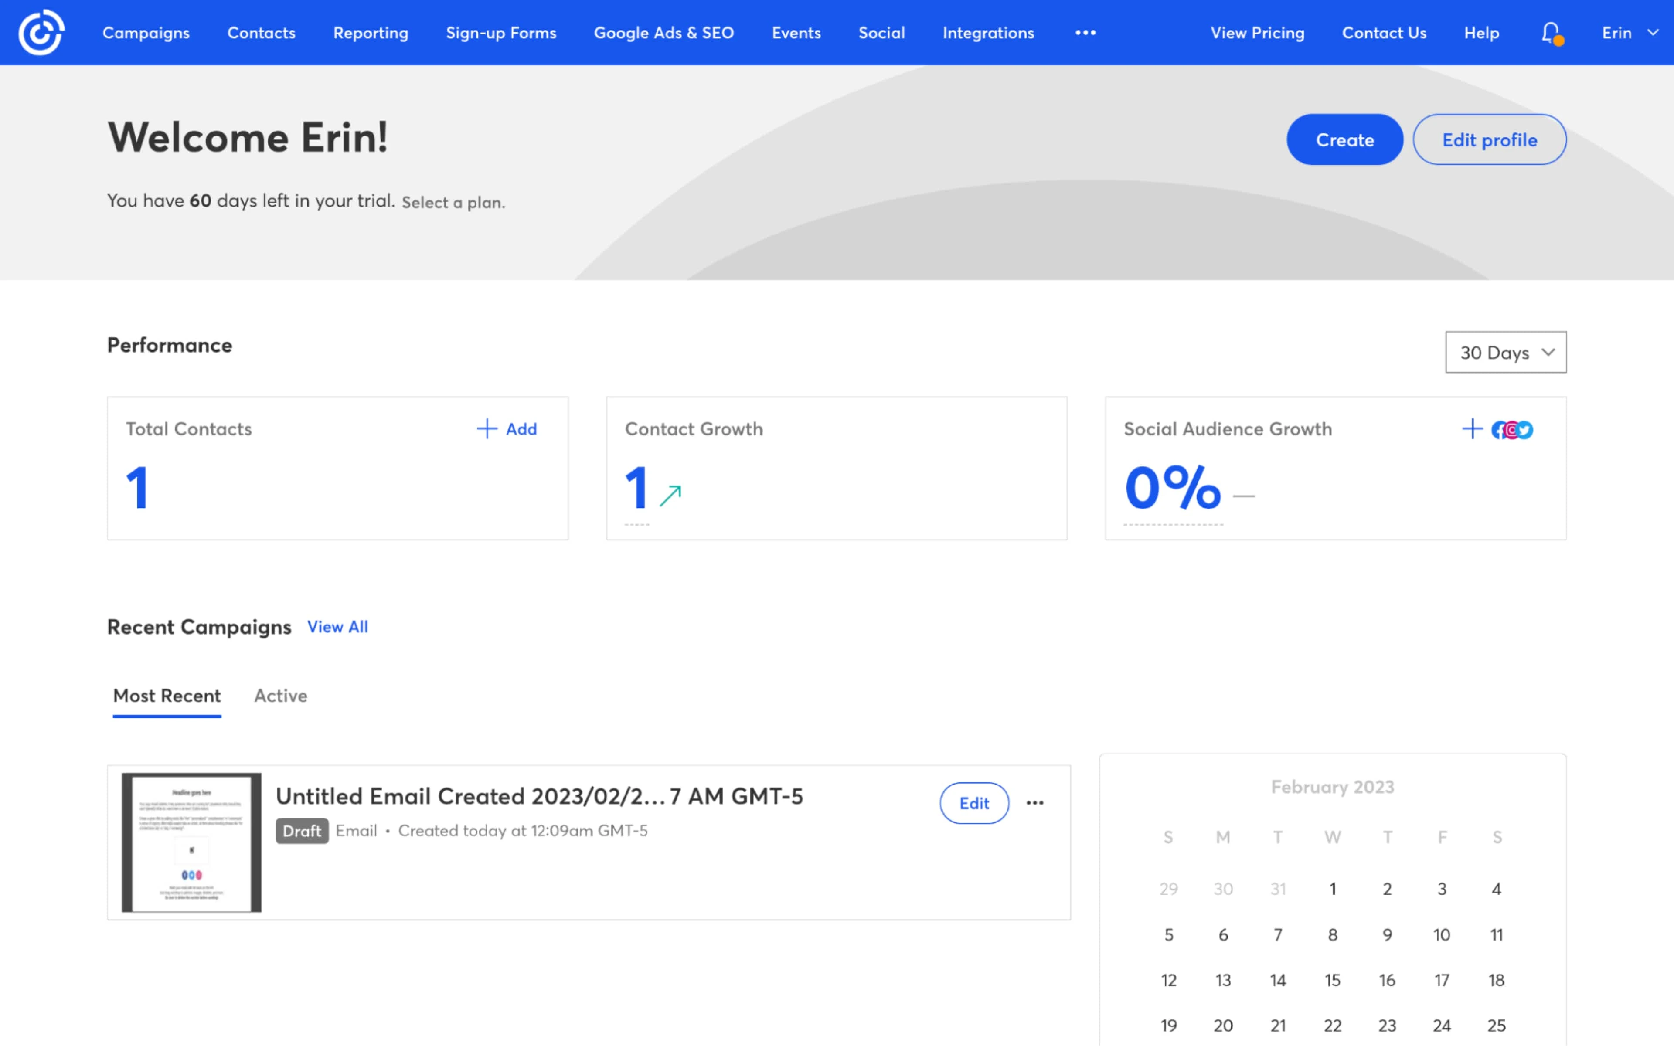This screenshot has width=1674, height=1046.
Task: Click the Constant Contact logo icon
Action: tap(41, 33)
